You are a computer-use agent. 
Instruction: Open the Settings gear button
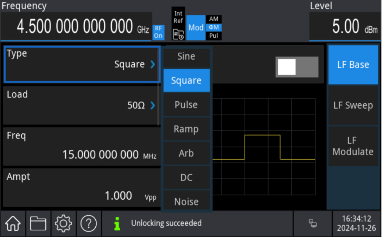(x=63, y=223)
